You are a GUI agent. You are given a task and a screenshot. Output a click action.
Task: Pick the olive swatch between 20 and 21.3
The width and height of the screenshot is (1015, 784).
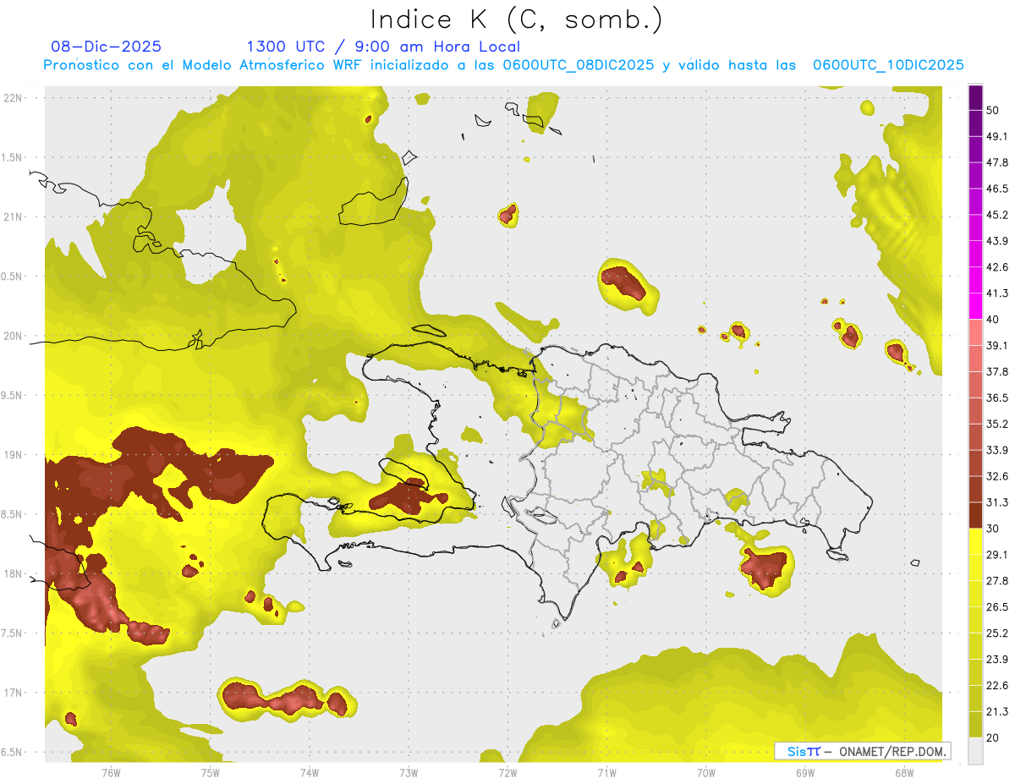pos(975,725)
